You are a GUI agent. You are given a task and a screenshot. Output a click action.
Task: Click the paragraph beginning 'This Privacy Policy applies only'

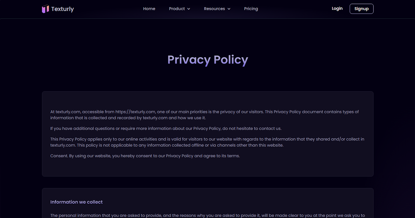tap(207, 142)
